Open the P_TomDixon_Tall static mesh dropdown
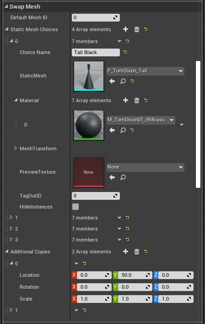The height and width of the screenshot is (324, 205). (146, 71)
